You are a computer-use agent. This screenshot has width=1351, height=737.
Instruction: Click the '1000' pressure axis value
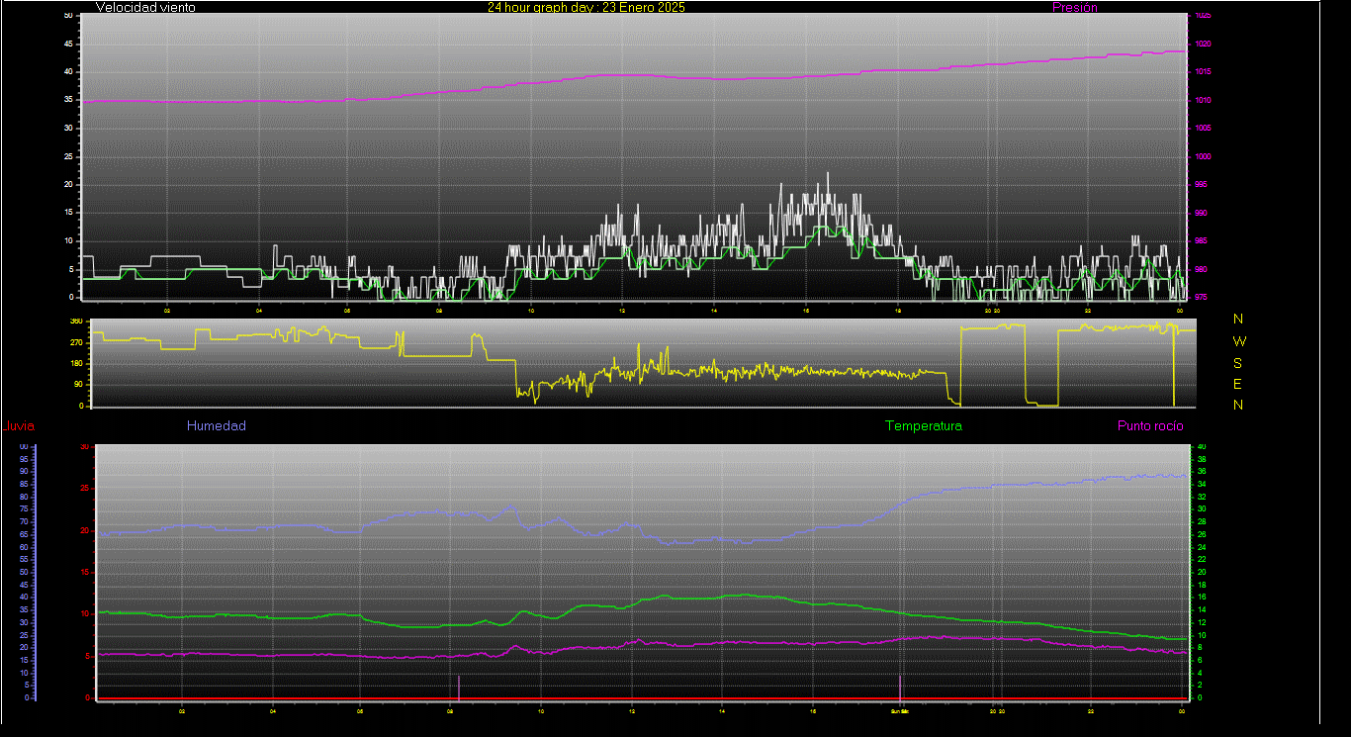[1202, 157]
